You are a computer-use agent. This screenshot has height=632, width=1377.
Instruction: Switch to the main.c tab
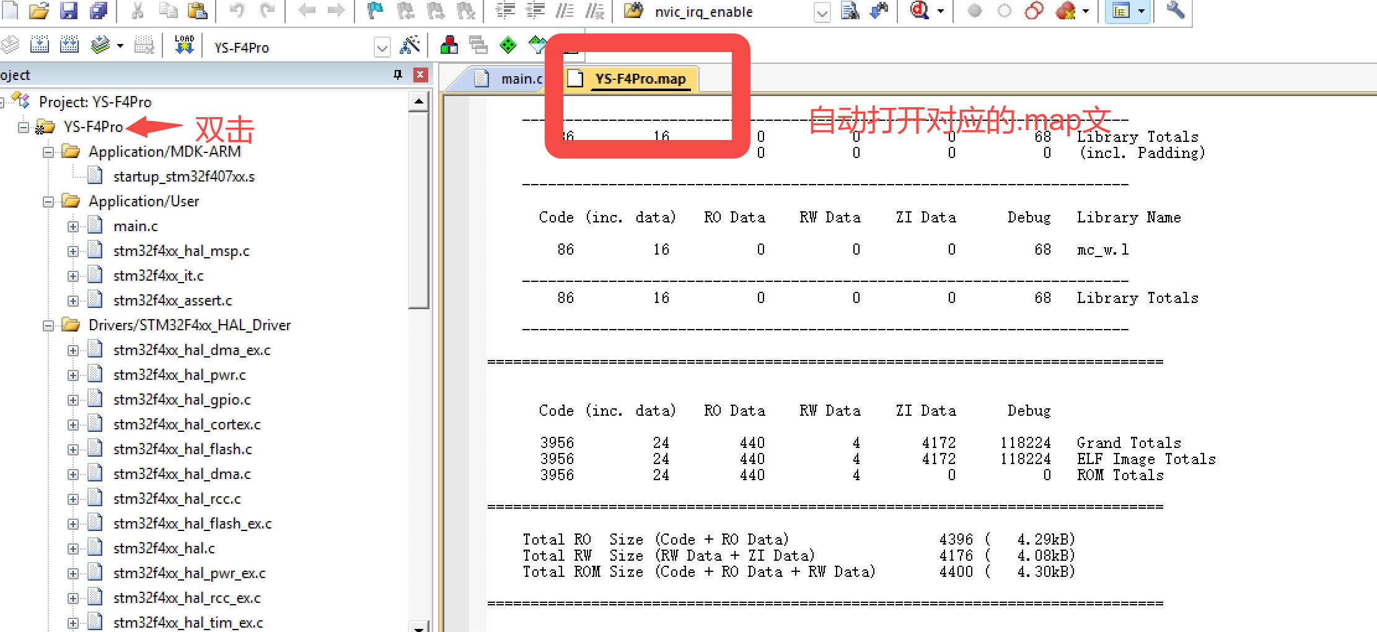(519, 78)
